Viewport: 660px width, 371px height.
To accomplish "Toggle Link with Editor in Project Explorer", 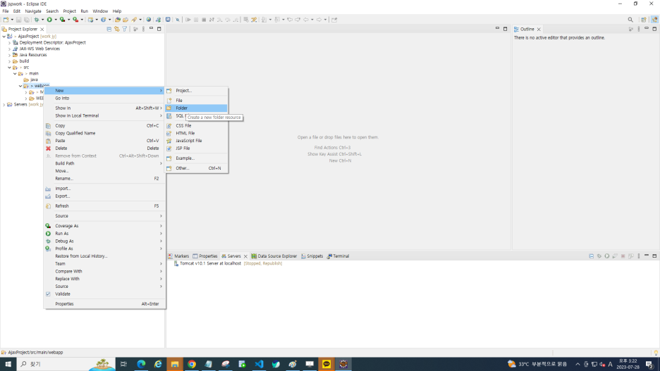I will 117,29.
